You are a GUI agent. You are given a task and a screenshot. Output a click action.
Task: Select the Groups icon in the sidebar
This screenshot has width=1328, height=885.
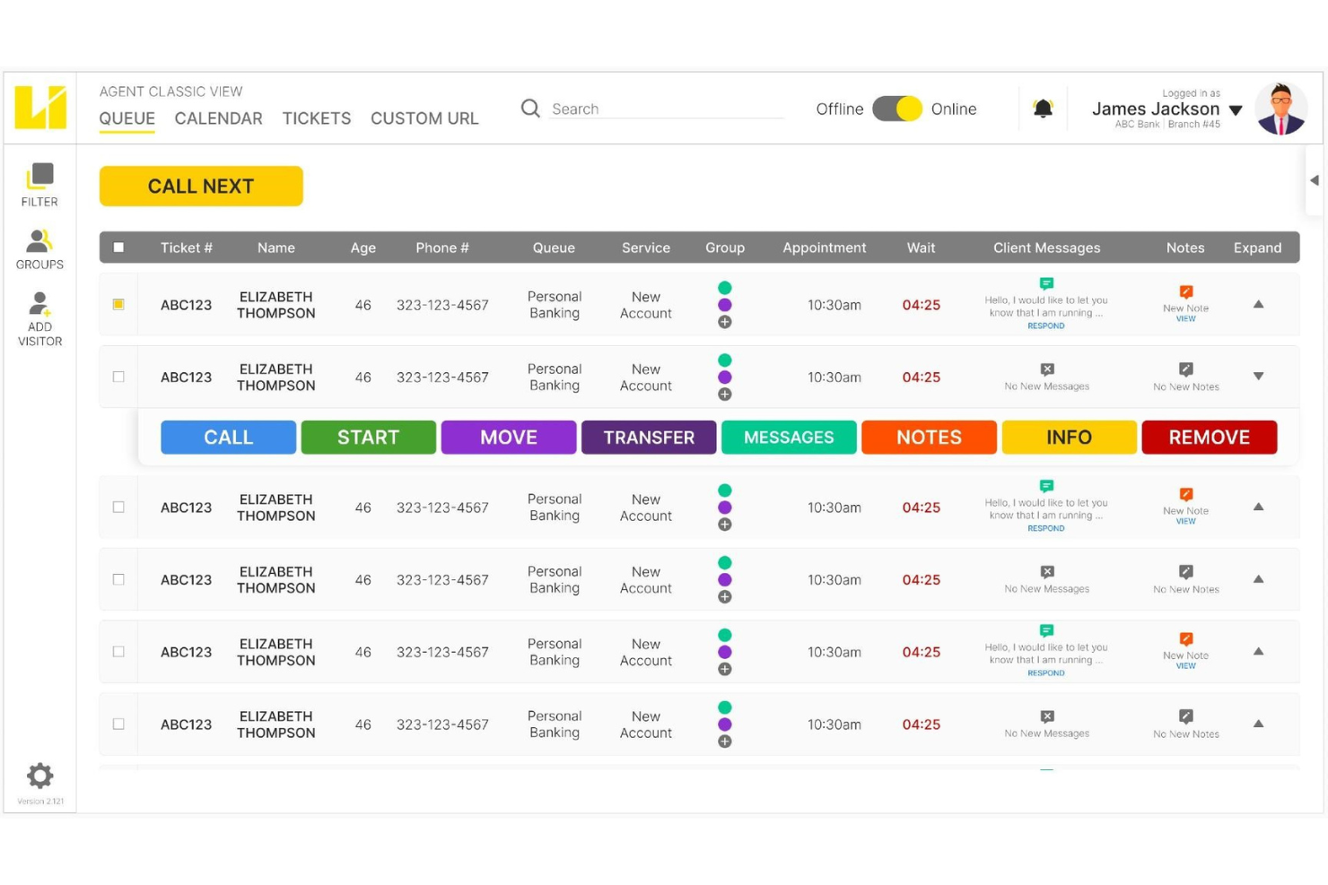[39, 240]
